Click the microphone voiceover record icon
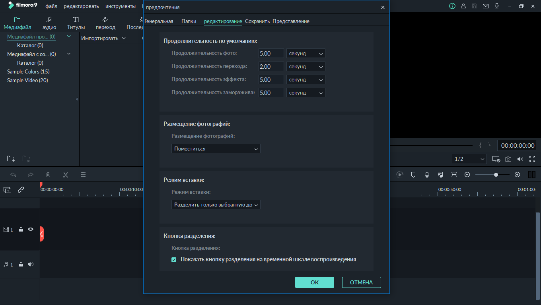541x305 pixels. (427, 175)
